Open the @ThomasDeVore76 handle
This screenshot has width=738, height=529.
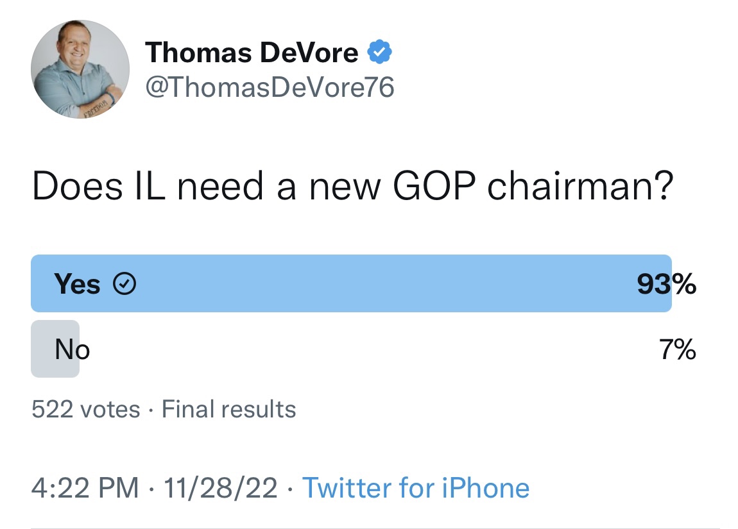point(270,87)
